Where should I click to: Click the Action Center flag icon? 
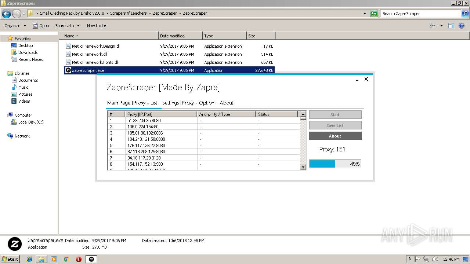(417, 259)
